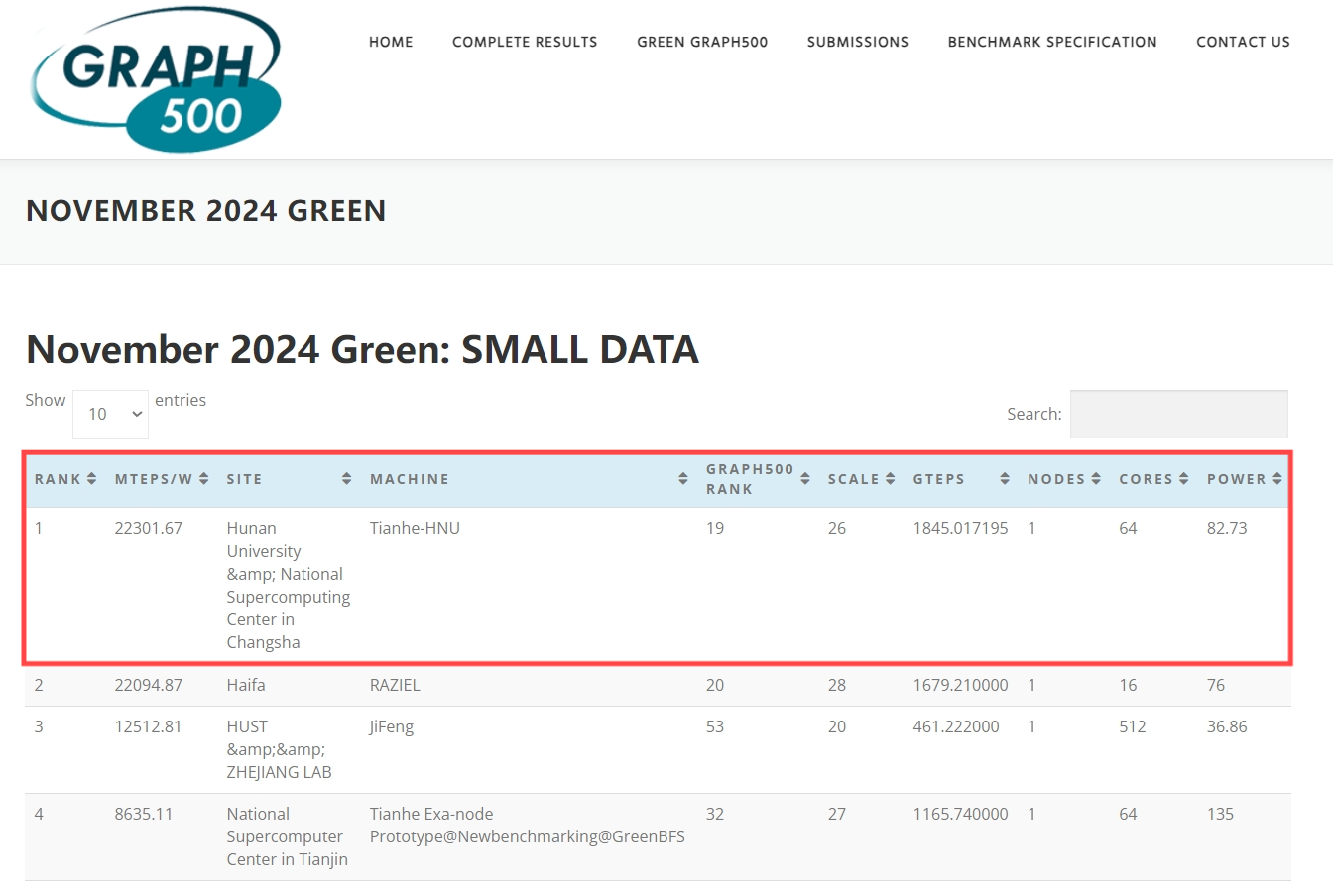Sort by MTEPS/W column sort icon
Screen dimensions: 1333x888
pos(203,479)
